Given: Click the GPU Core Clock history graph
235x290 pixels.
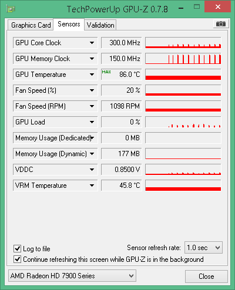Looking at the screenshot, I should (x=183, y=43).
